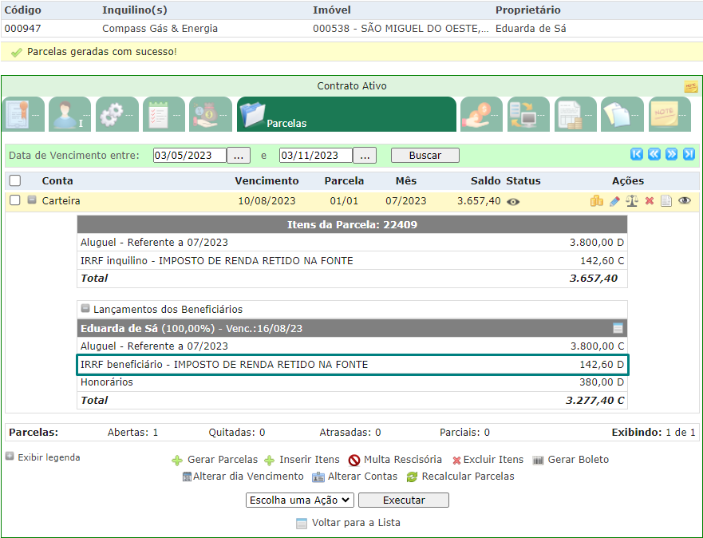Click Recalcular Parcelas link
703x538 pixels.
pyautogui.click(x=468, y=476)
